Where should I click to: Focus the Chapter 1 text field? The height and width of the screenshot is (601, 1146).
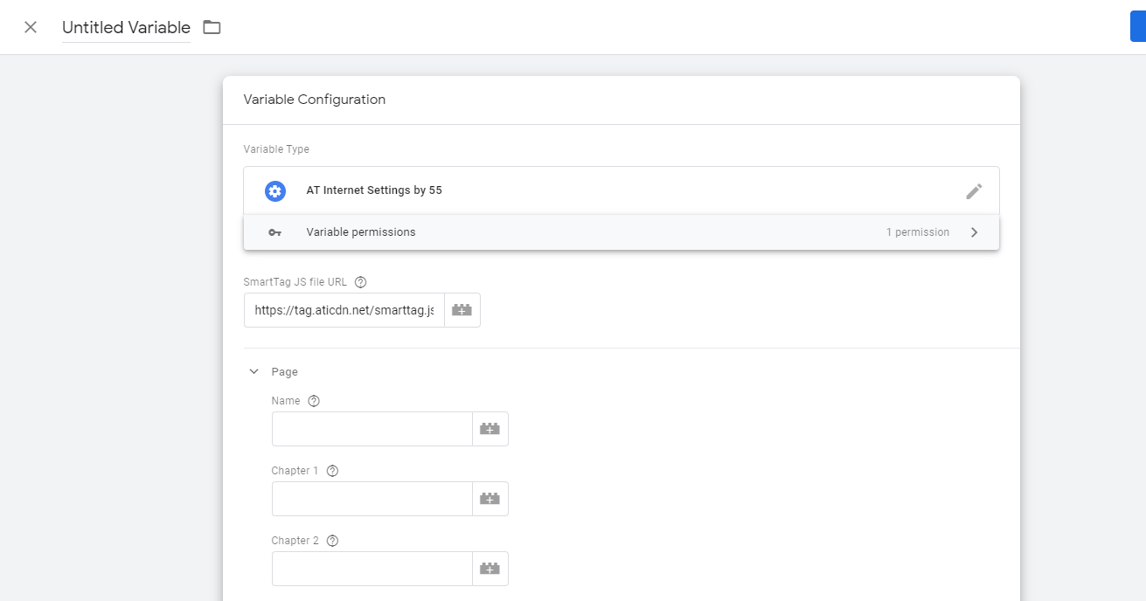pyautogui.click(x=372, y=499)
